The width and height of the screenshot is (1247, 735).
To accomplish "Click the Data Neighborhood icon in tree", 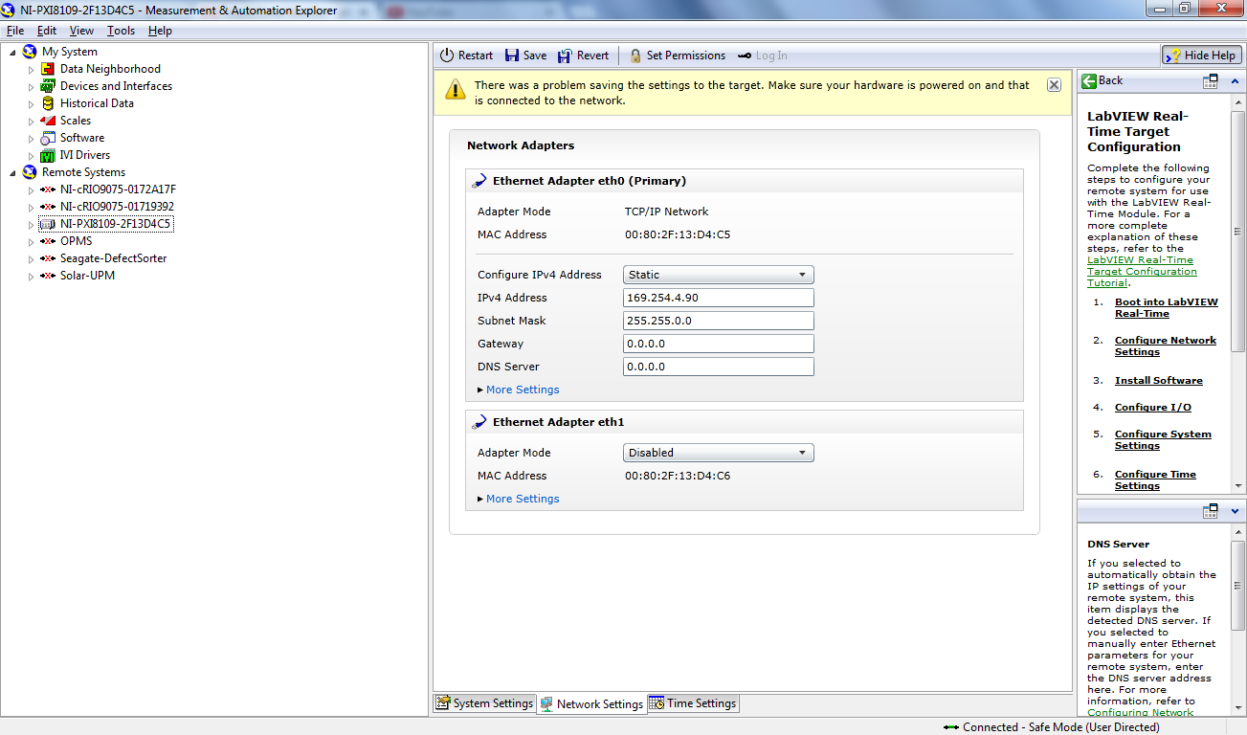I will pos(48,69).
